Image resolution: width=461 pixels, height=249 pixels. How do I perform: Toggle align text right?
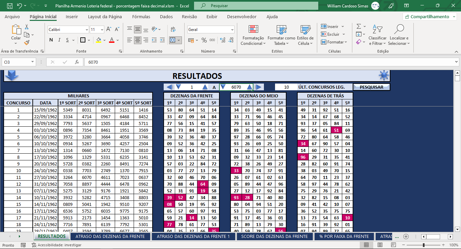coord(146,40)
